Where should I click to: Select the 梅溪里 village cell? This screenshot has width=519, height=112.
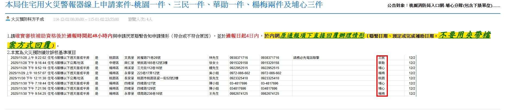(x=129, y=68)
